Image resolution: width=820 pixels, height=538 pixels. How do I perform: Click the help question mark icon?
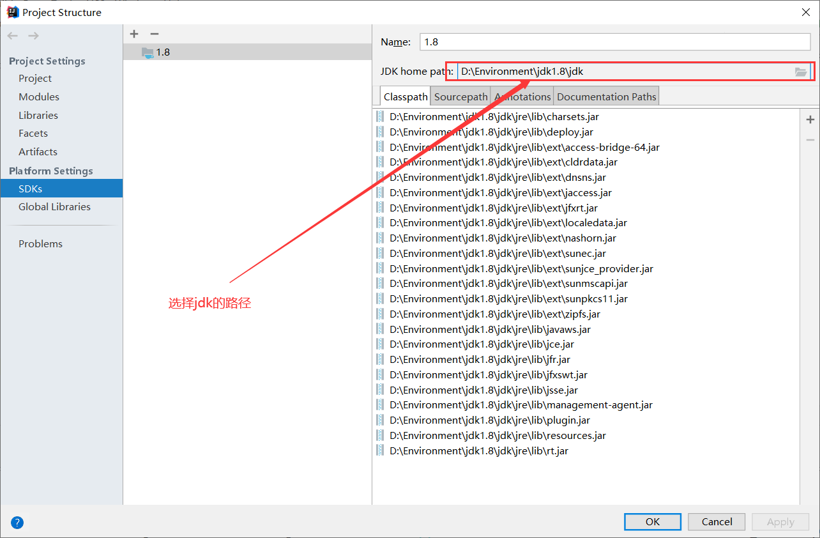pos(17,522)
